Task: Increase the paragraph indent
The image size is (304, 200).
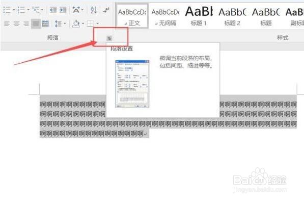Action: [63, 10]
